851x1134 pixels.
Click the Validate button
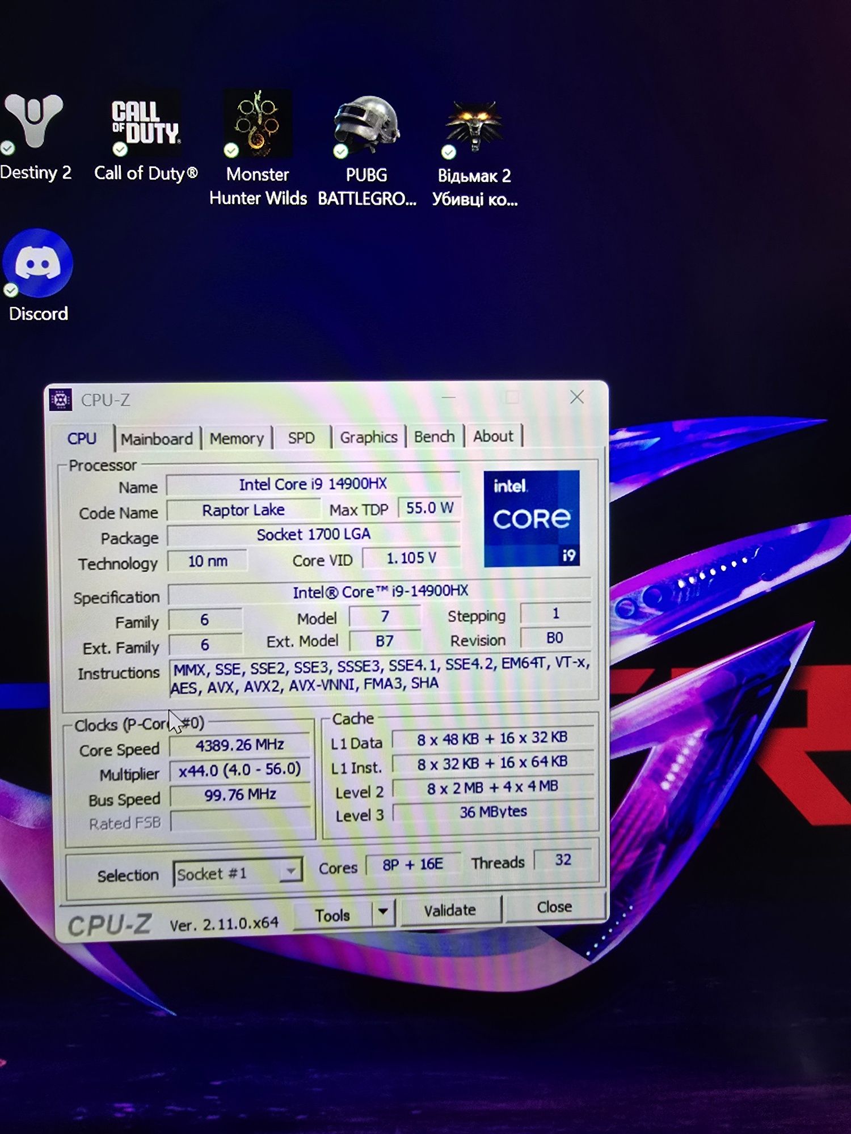click(450, 910)
